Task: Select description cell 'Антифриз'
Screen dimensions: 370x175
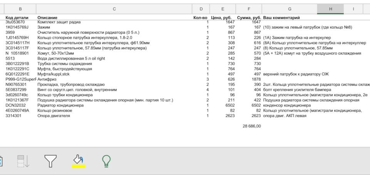Action: point(47,79)
